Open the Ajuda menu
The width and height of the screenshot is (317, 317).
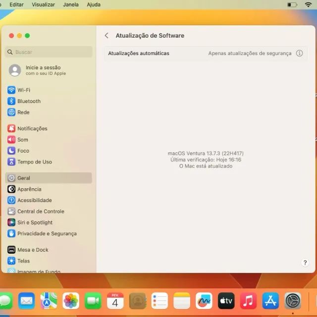pyautogui.click(x=94, y=4)
